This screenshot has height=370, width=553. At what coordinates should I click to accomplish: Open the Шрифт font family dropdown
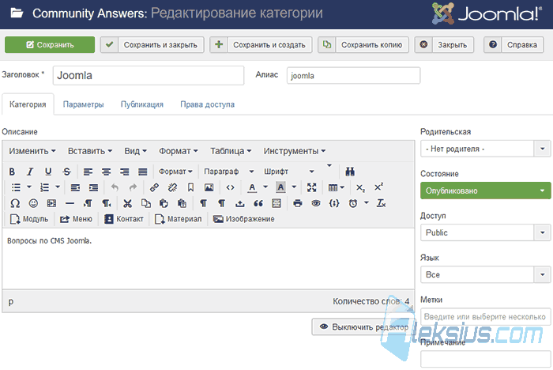289,172
